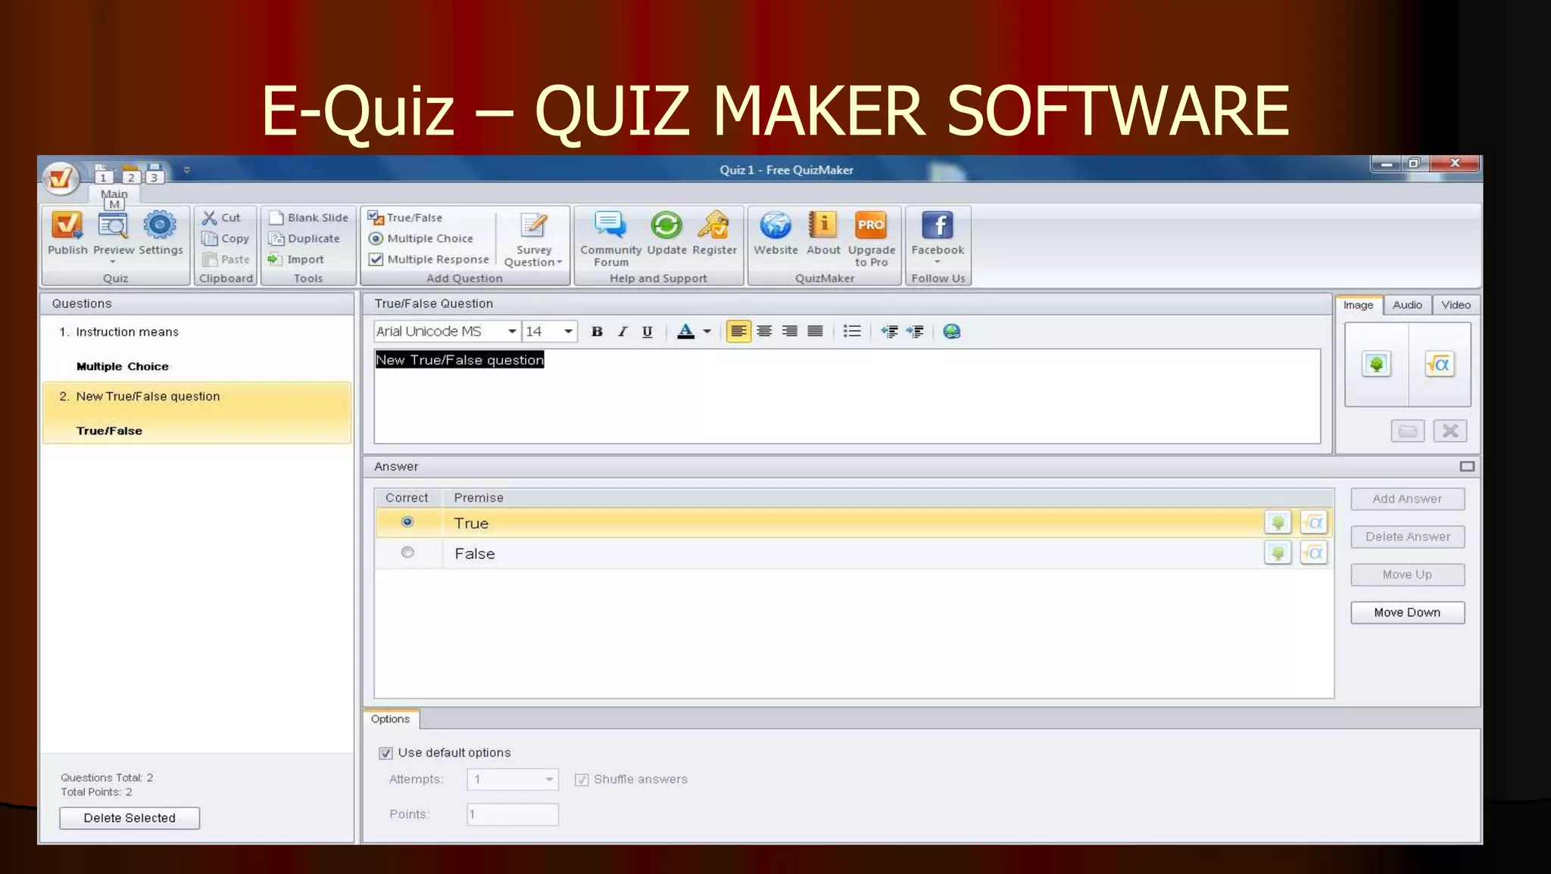Insert a bulleted list

click(852, 331)
